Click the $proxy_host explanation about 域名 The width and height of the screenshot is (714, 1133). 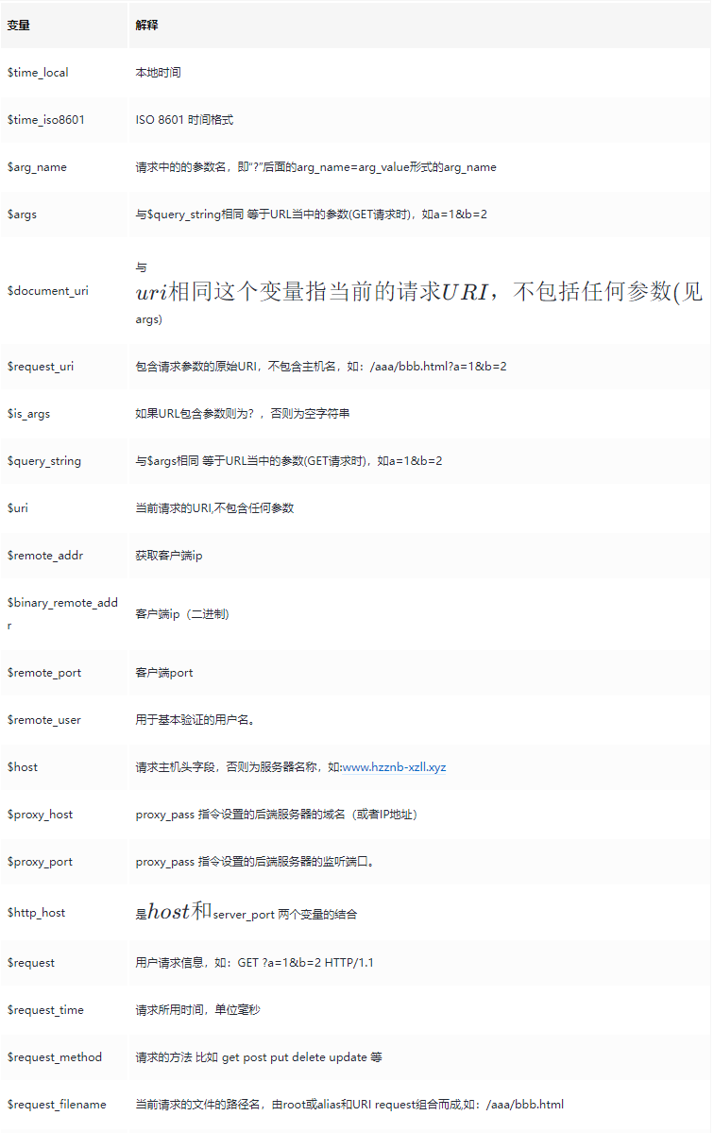click(277, 815)
